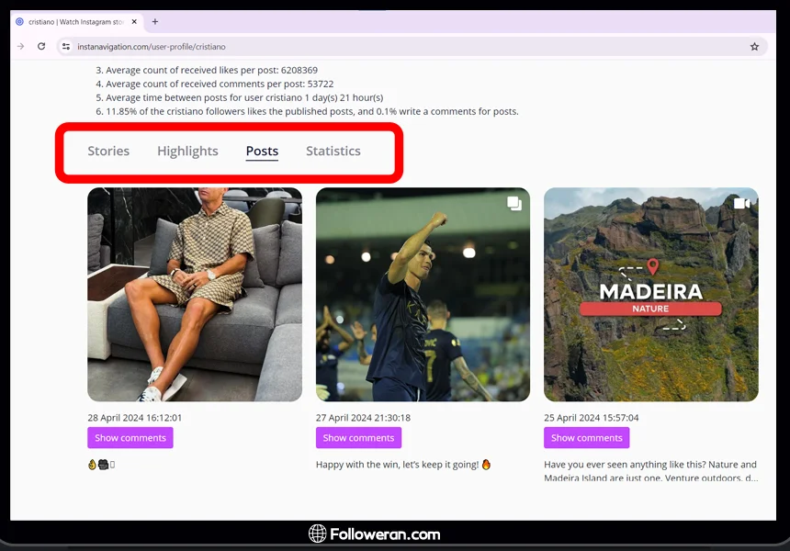Close the cristiano browser tab
This screenshot has height=551, width=790.
(136, 21)
